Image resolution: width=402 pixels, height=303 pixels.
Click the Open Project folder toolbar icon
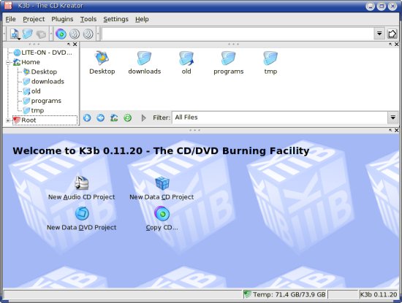click(27, 34)
